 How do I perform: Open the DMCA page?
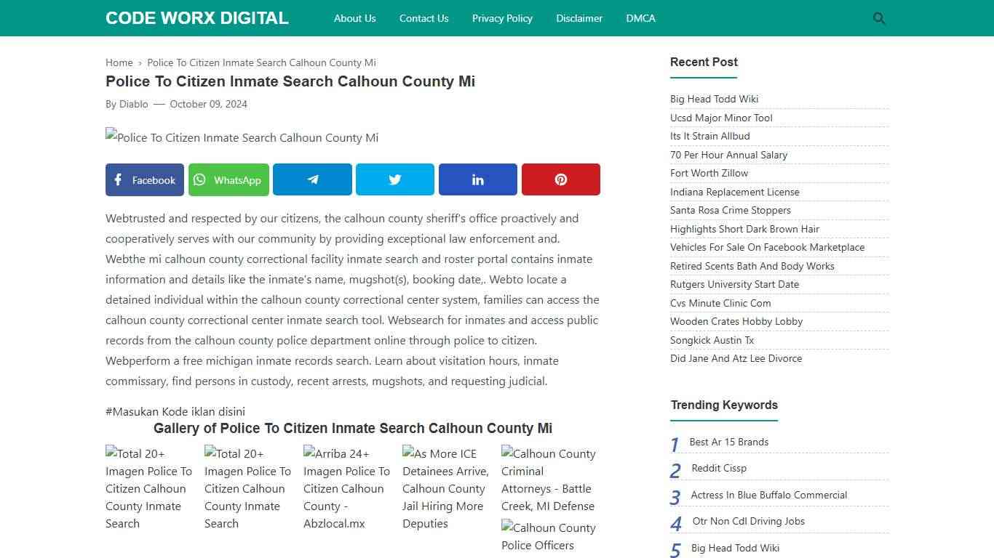pos(640,18)
